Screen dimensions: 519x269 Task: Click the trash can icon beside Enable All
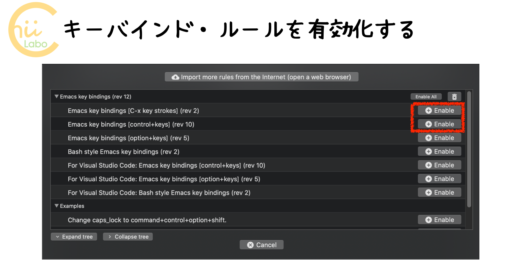pos(455,96)
